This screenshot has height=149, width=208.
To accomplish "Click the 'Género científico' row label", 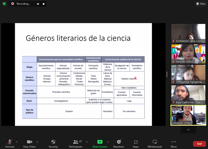I will (x=29, y=79).
